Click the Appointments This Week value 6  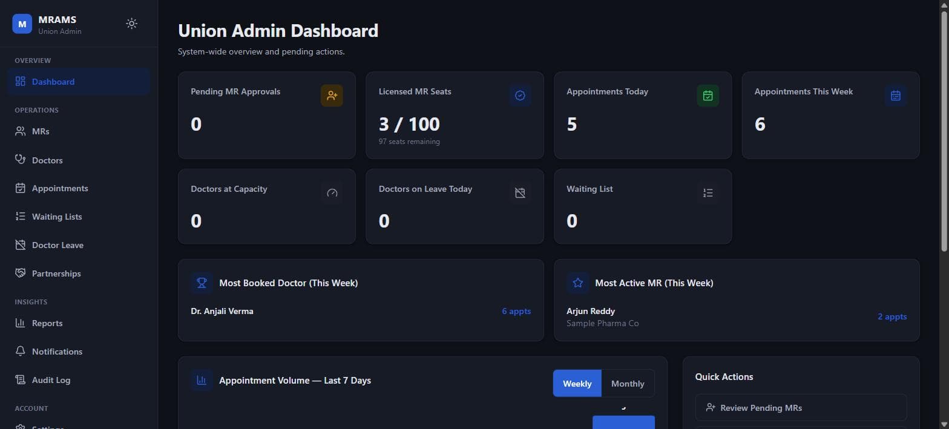point(760,124)
